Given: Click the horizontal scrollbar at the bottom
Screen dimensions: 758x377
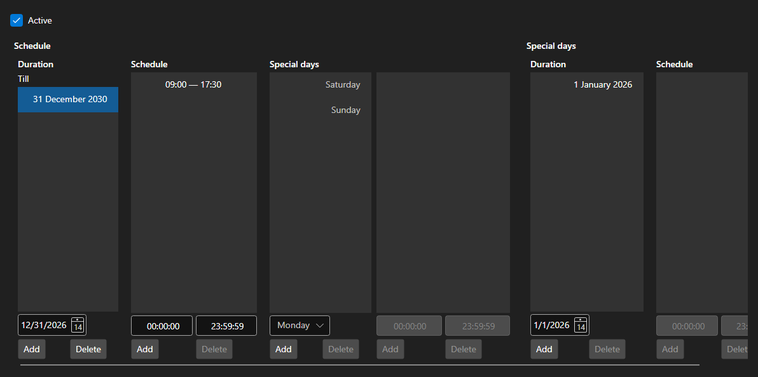Looking at the screenshot, I should (x=360, y=365).
